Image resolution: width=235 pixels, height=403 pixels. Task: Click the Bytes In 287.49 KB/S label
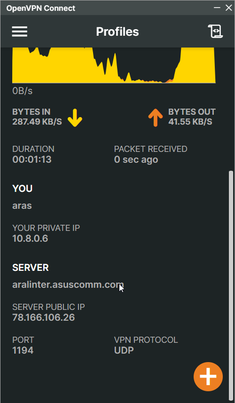tap(37, 117)
